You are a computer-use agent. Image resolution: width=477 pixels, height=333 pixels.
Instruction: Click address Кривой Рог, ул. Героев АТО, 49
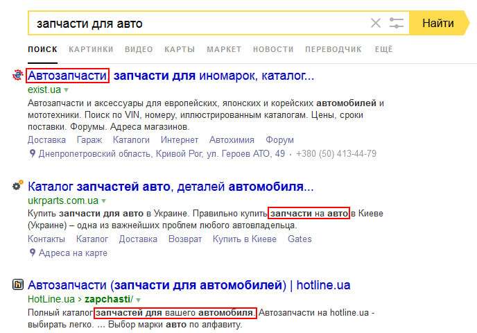point(162,154)
